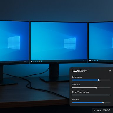Click the Contrast slider handle
This screenshot has width=113, height=113.
(x=96, y=88)
